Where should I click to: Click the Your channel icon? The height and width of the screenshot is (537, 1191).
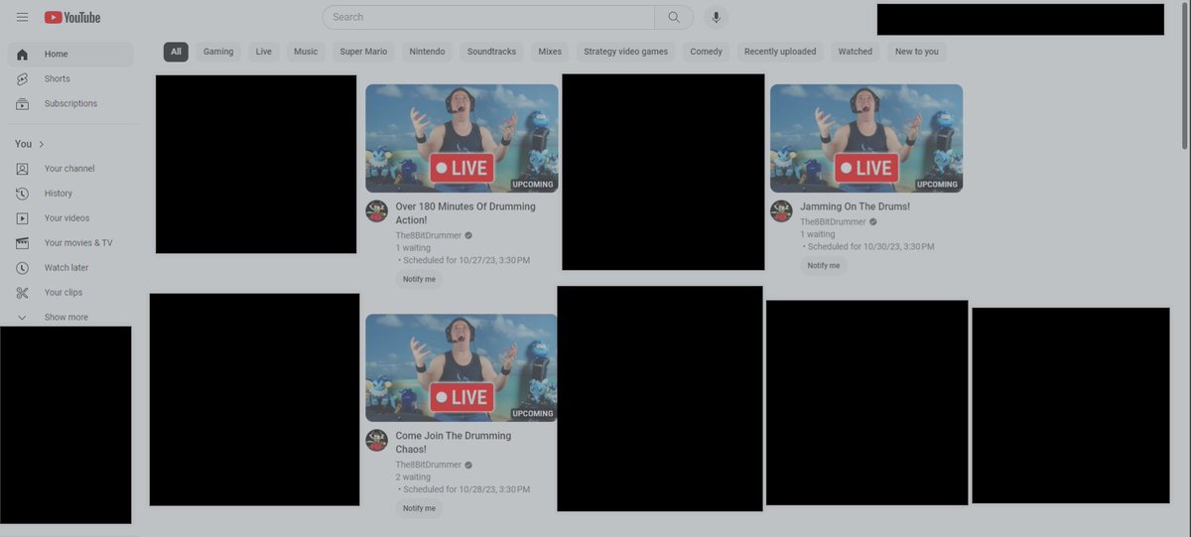click(22, 169)
